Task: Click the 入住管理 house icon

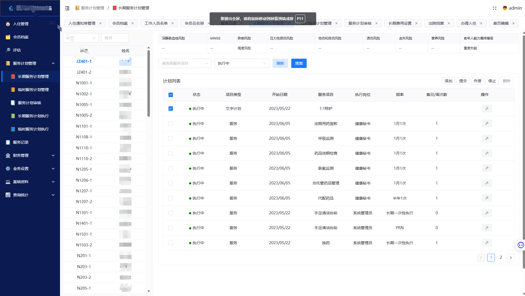Action: click(8, 24)
